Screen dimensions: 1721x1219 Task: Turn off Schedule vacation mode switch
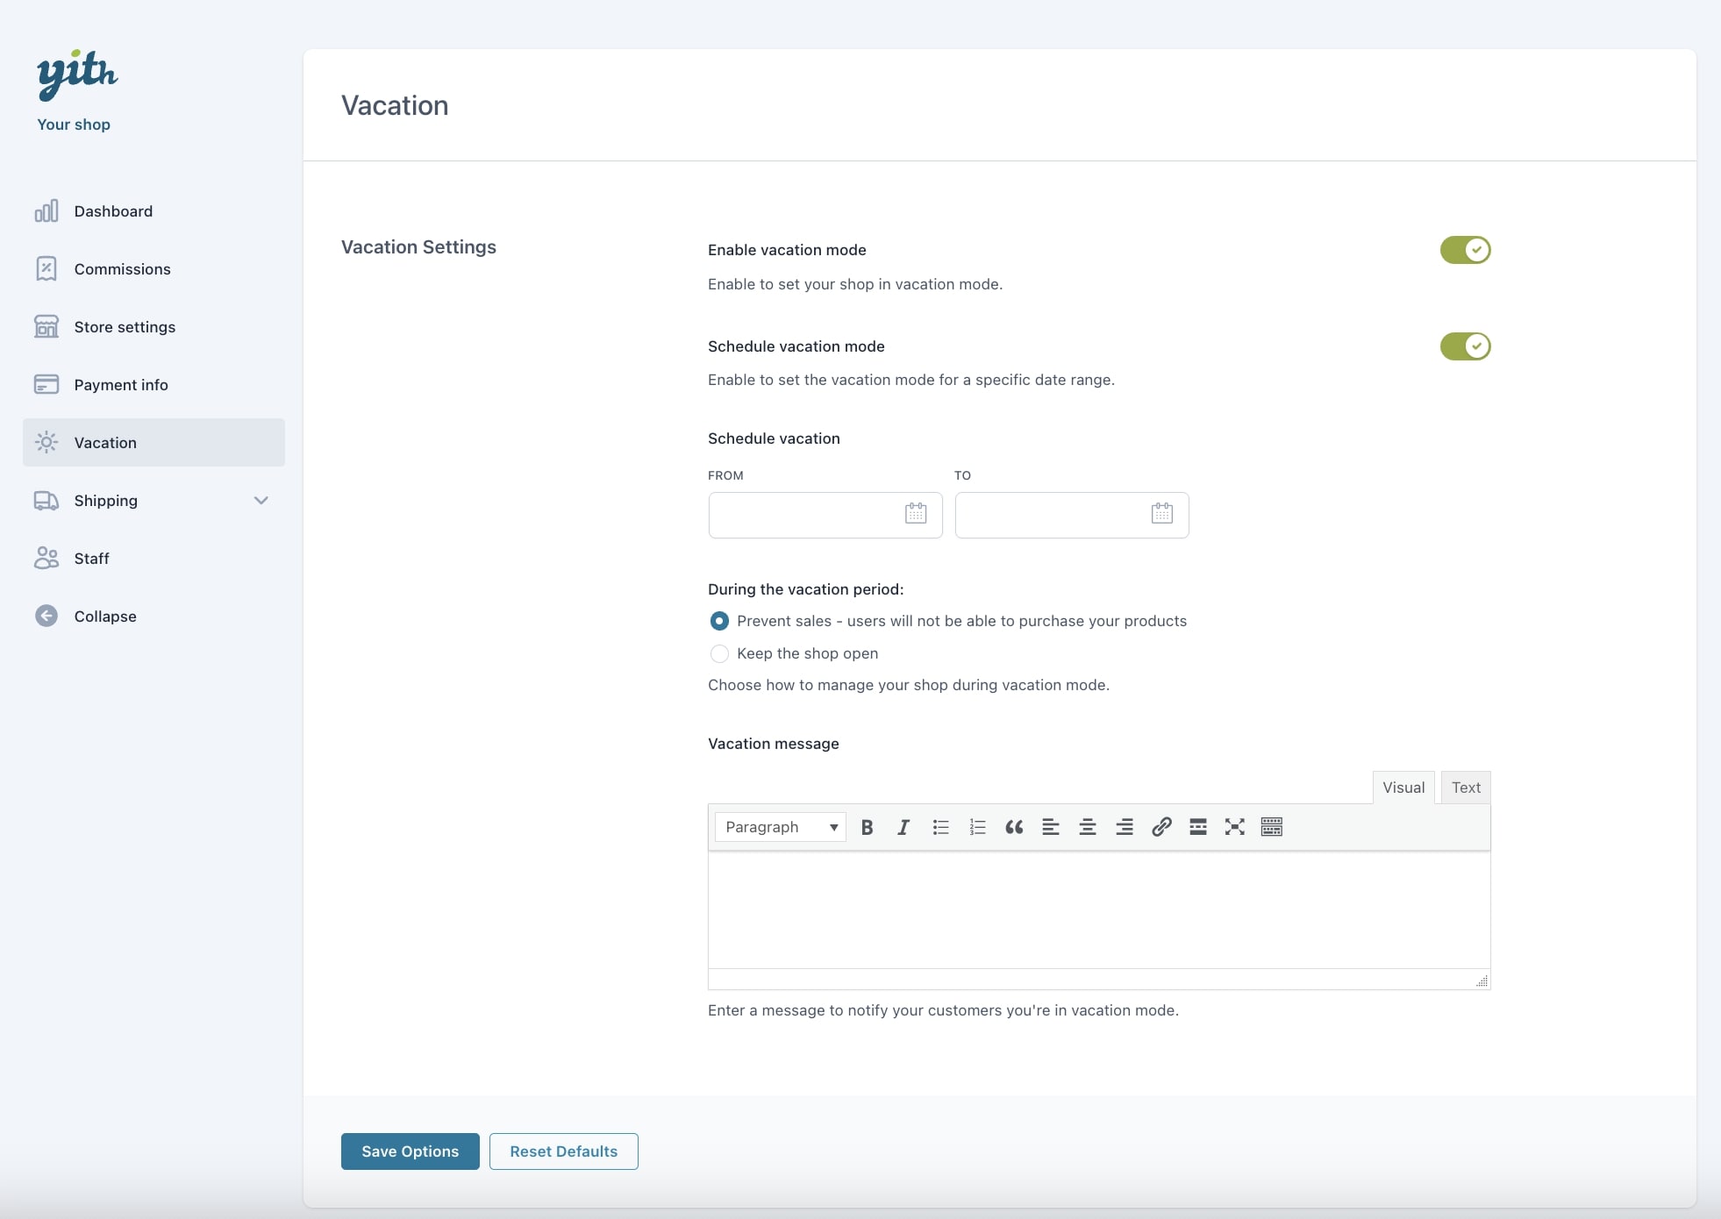1465,346
